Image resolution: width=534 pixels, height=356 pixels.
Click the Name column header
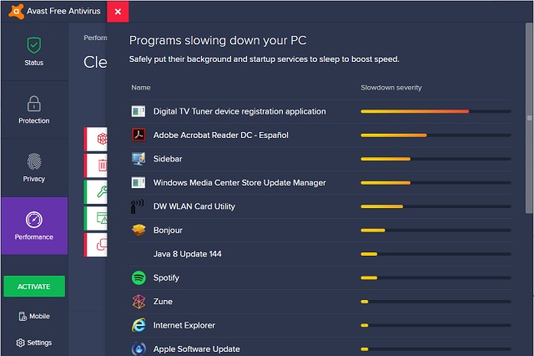(x=141, y=88)
